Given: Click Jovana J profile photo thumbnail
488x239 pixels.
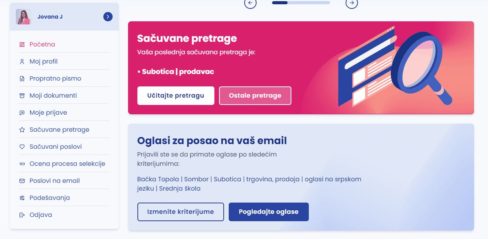Looking at the screenshot, I should click(23, 17).
